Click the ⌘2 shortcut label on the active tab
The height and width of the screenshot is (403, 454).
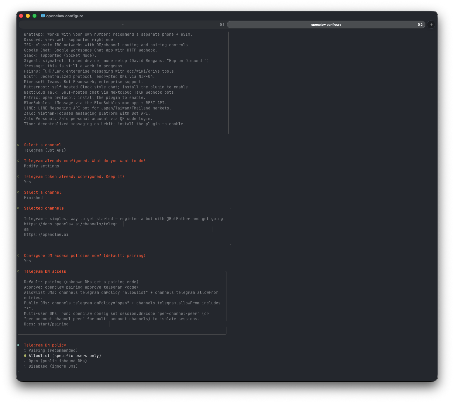[x=420, y=25]
